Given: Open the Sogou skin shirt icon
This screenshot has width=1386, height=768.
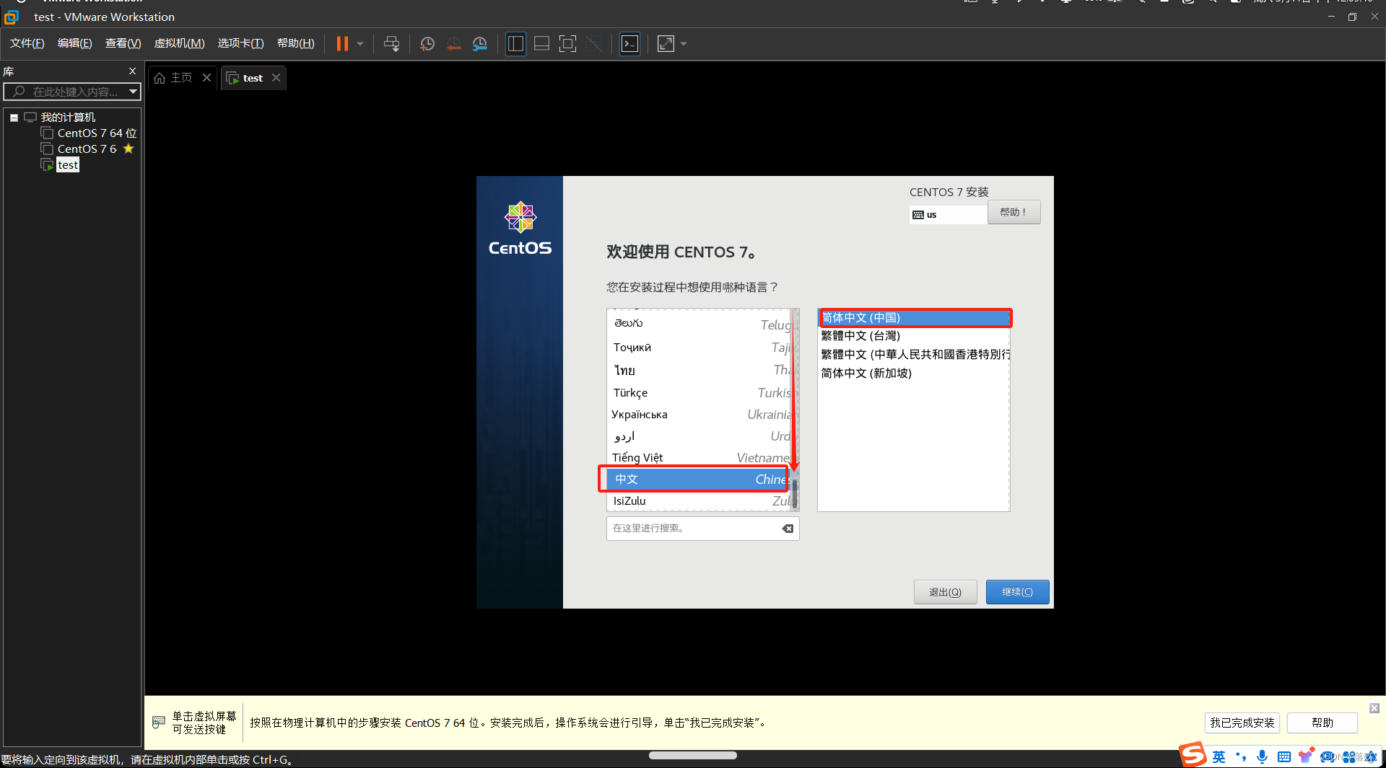Looking at the screenshot, I should 1305,756.
